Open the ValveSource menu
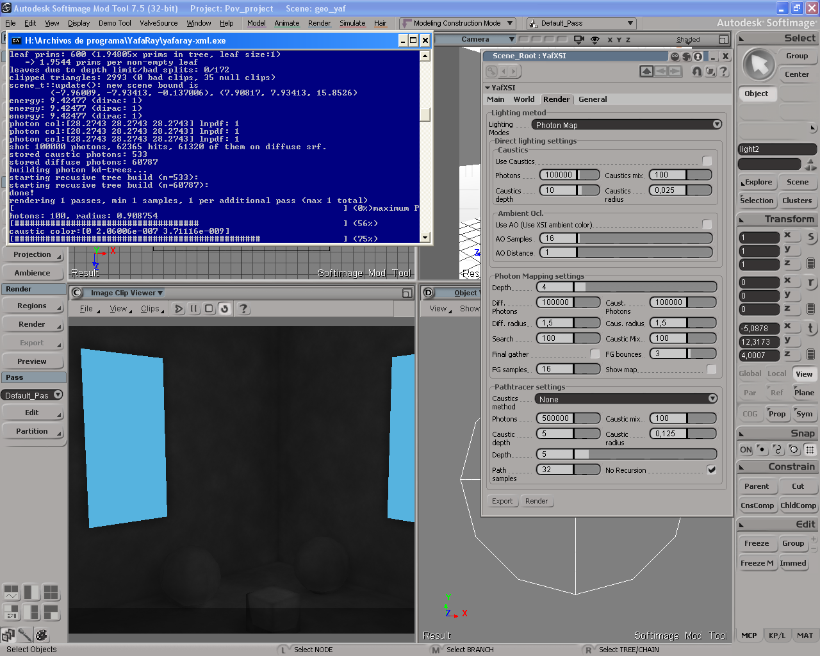820x656 pixels. (x=159, y=23)
